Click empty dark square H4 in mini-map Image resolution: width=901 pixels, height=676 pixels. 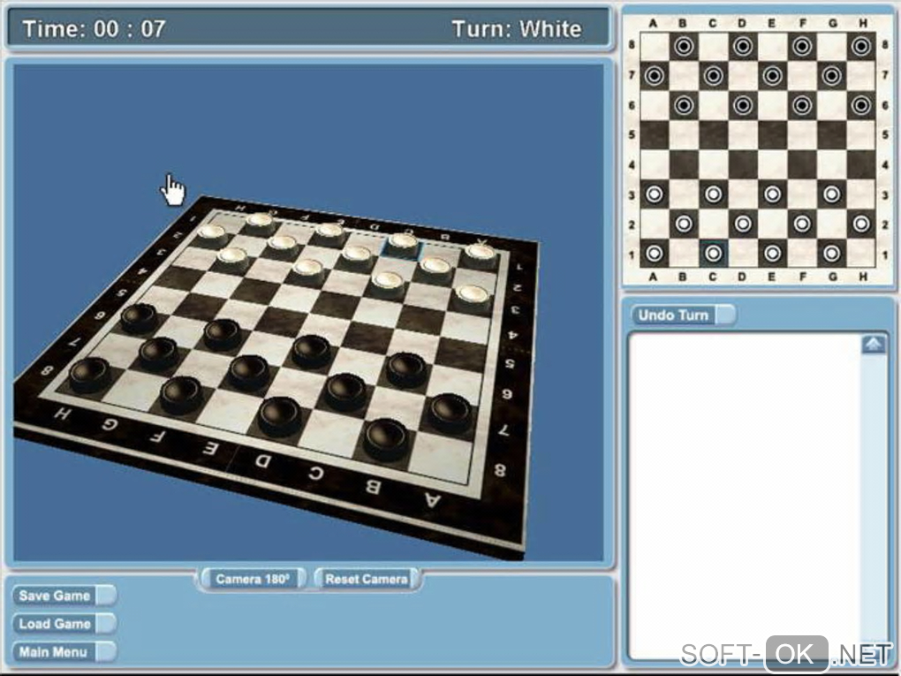pos(860,163)
